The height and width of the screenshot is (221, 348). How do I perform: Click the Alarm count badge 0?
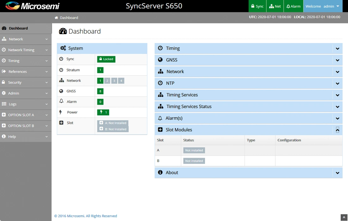pos(100,102)
